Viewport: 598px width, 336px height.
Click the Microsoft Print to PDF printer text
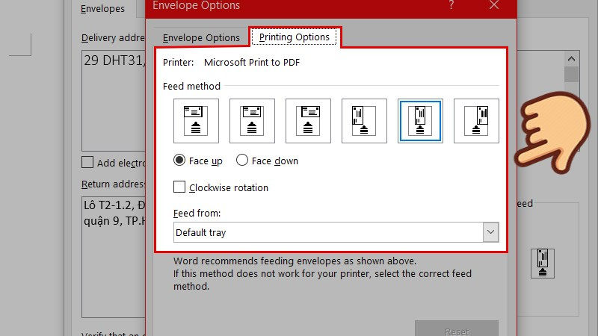(252, 63)
